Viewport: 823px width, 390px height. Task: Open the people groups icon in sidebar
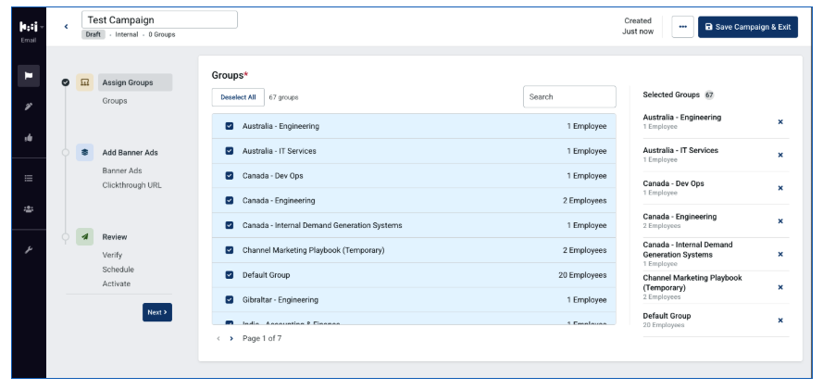click(29, 209)
